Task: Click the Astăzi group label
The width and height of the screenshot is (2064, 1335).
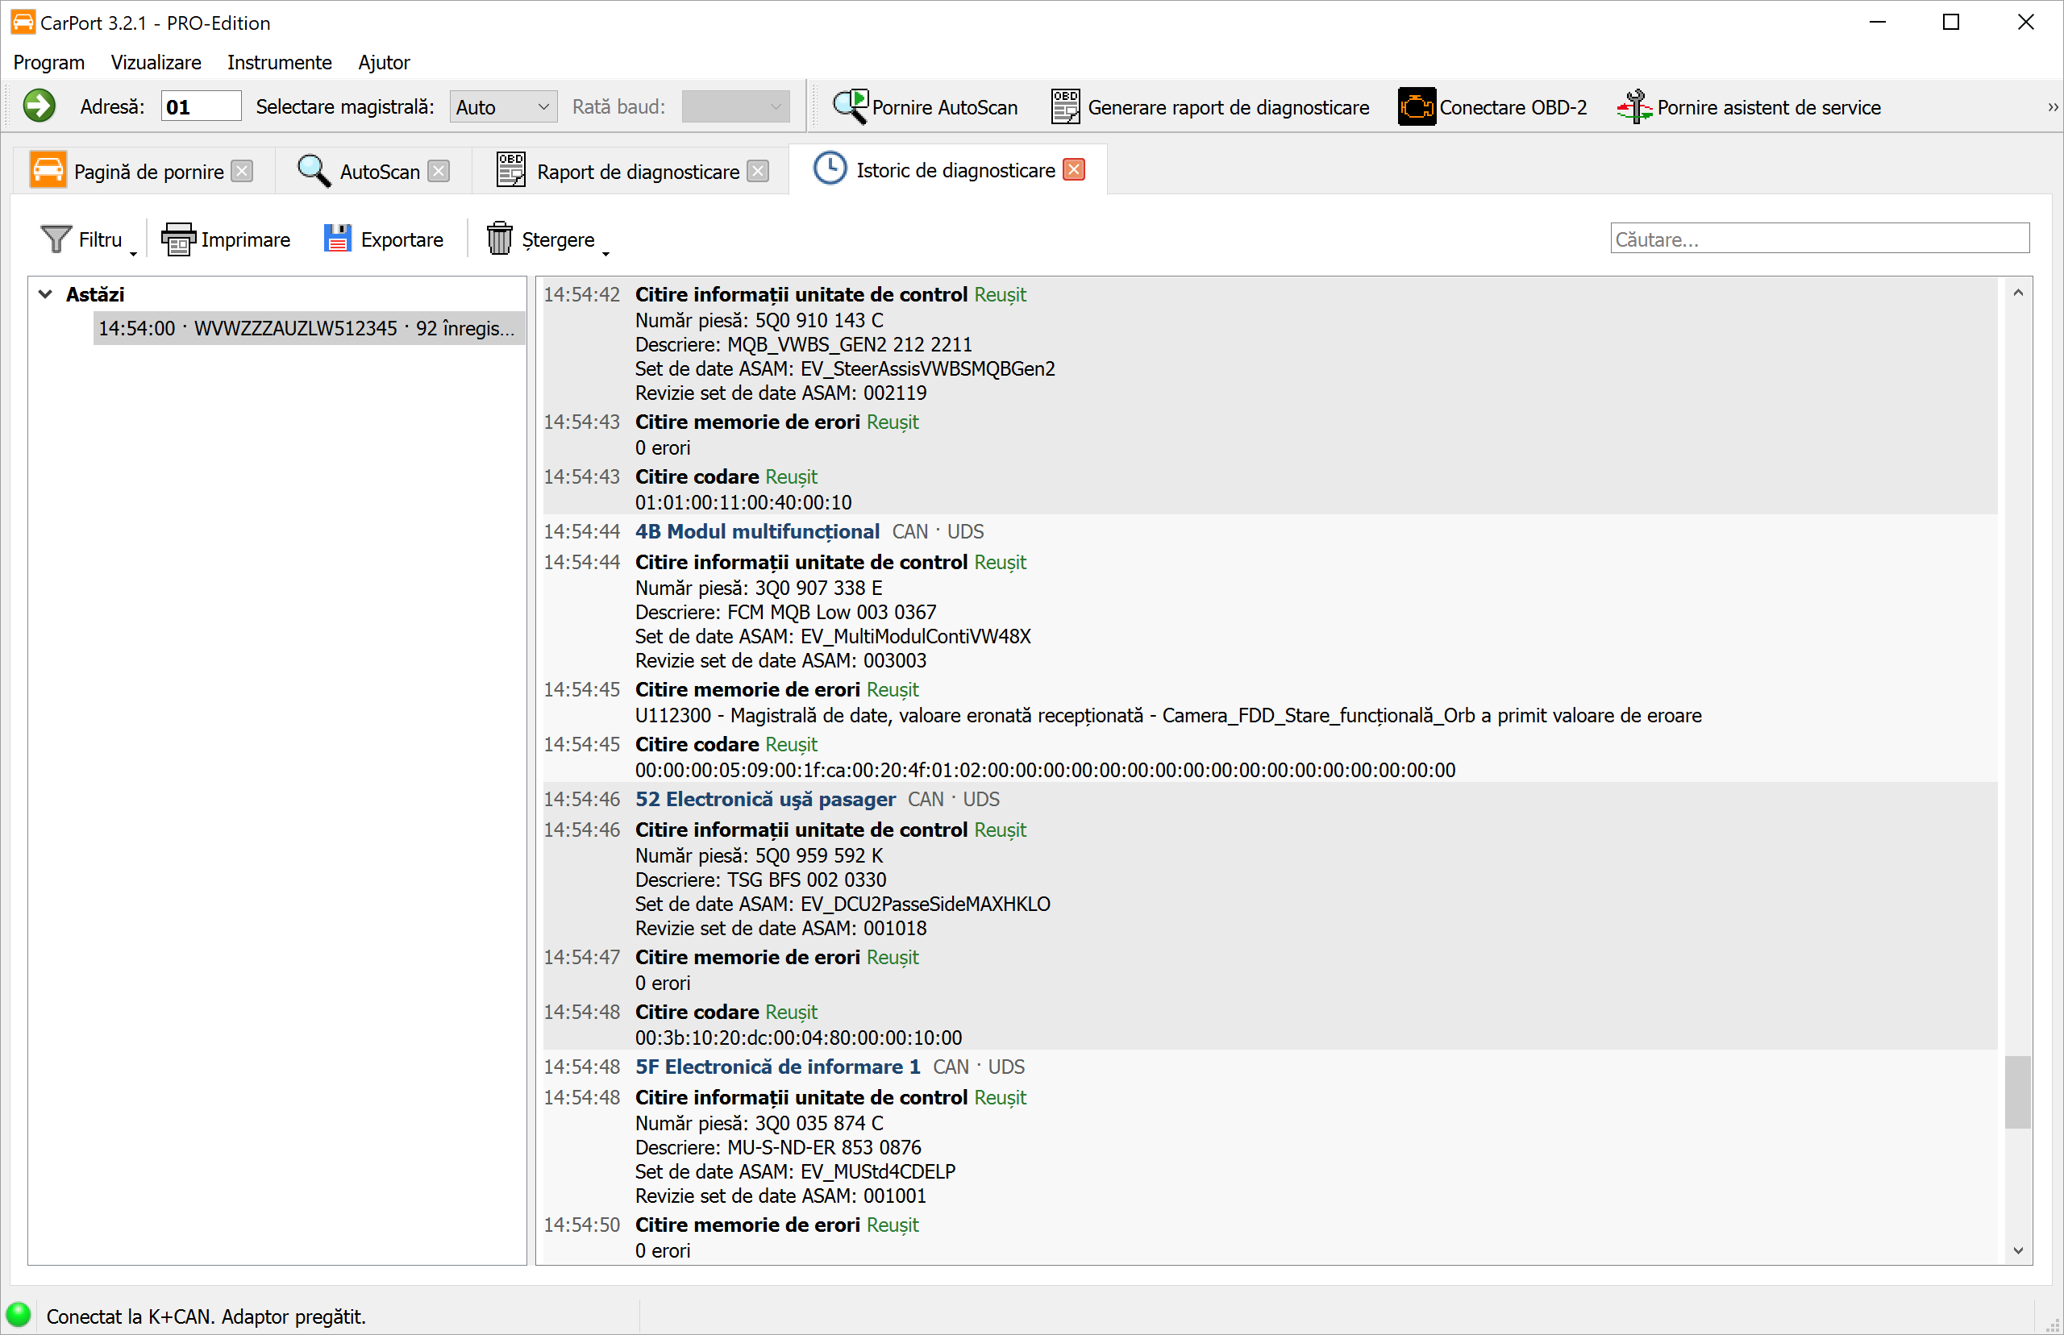Action: click(95, 295)
